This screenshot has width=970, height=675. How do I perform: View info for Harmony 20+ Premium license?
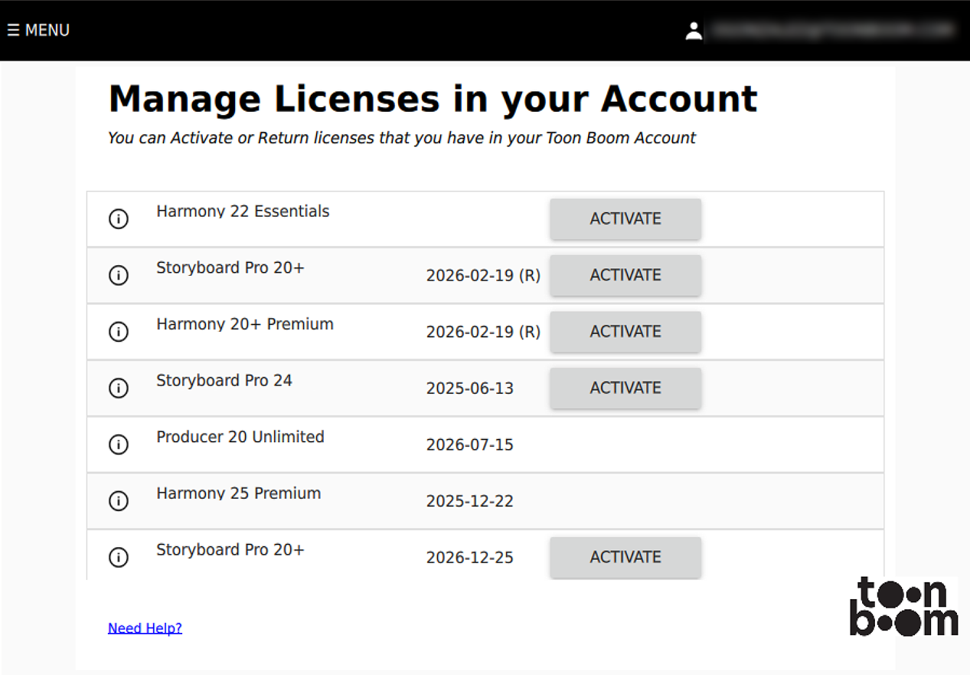(x=119, y=332)
